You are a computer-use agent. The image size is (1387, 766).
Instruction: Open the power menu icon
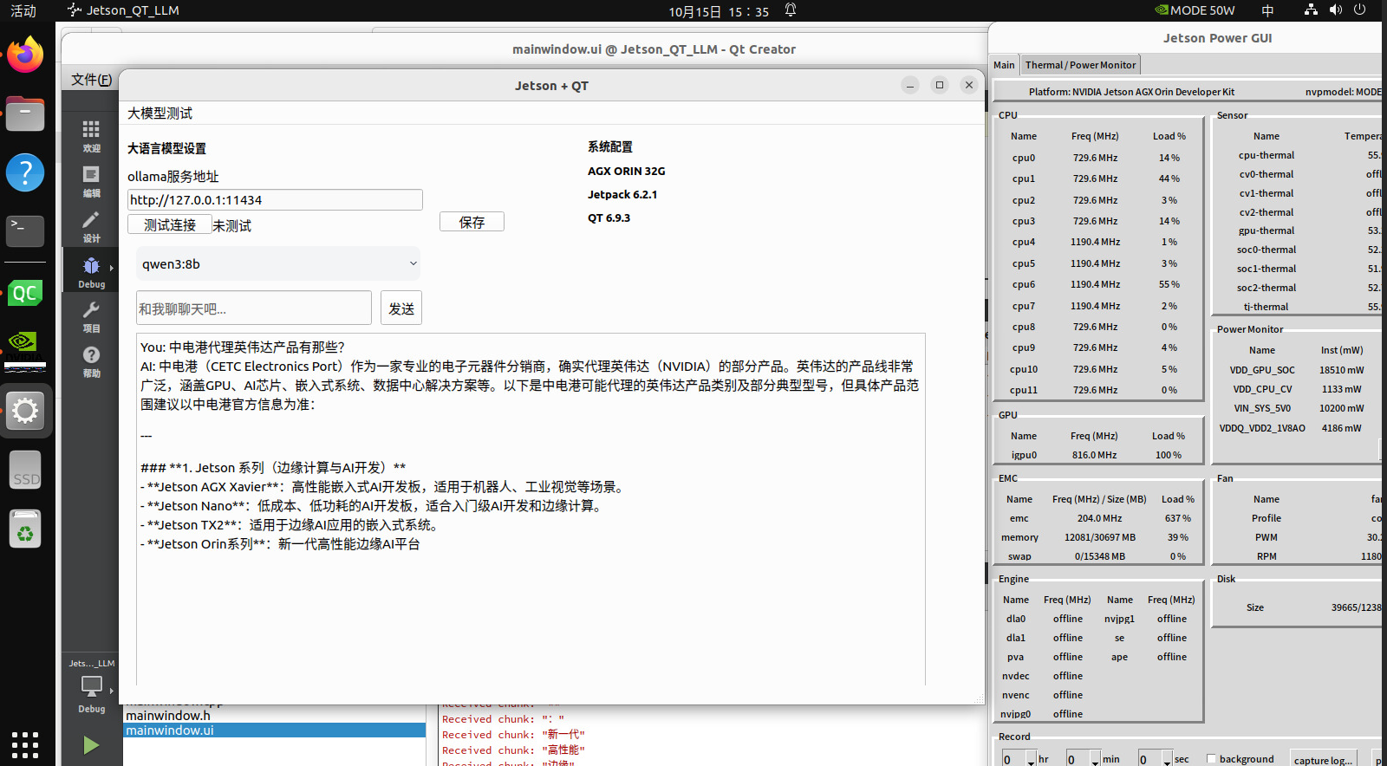(1360, 10)
